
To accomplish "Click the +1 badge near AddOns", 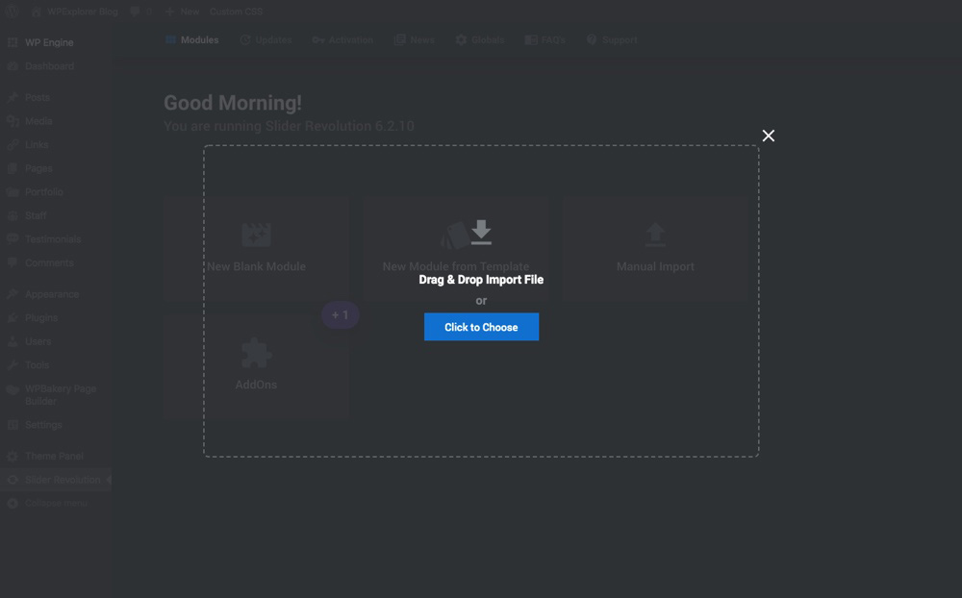I will 341,314.
